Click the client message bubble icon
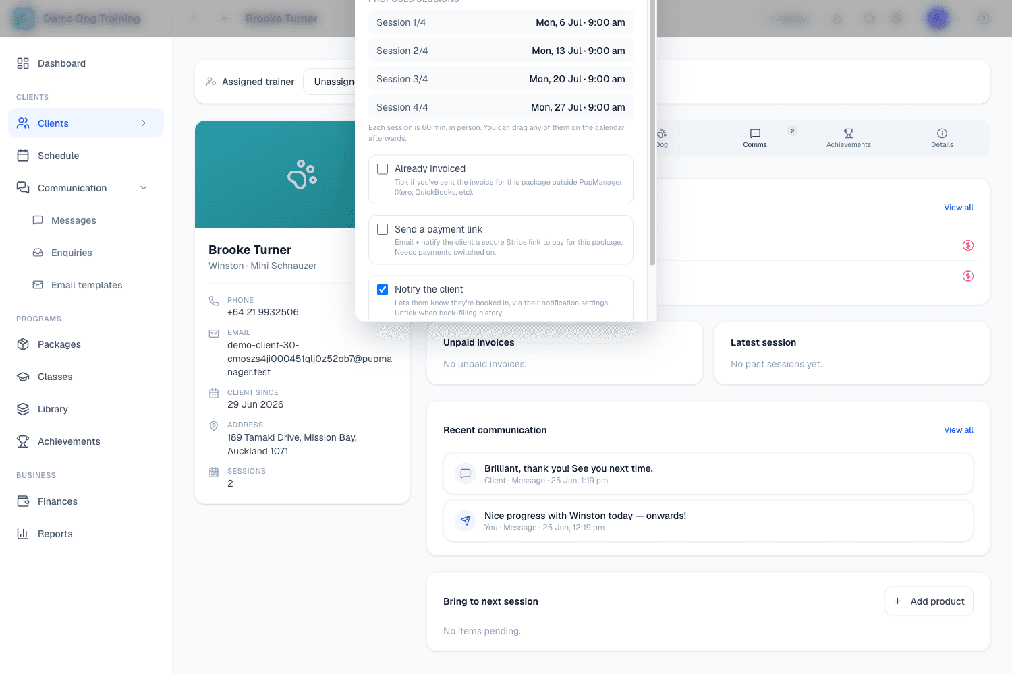This screenshot has width=1012, height=674. click(x=466, y=473)
